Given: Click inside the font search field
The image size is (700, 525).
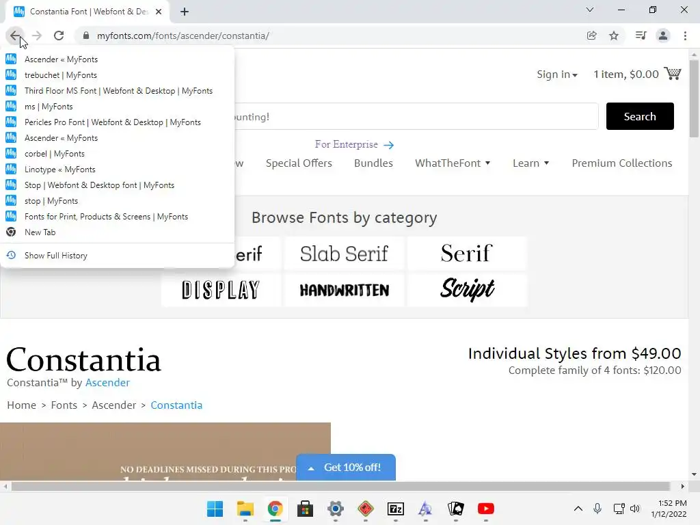Looking at the screenshot, I should (416, 116).
